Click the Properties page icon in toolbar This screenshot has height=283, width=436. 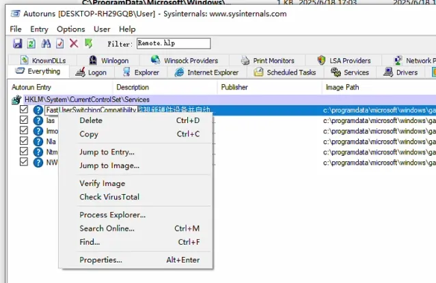(x=59, y=44)
